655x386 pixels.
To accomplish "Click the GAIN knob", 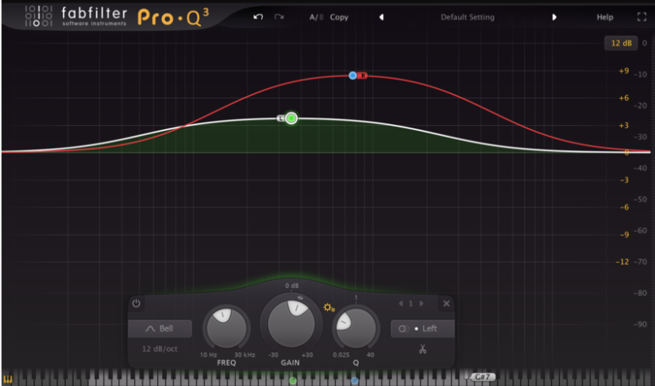I will click(x=291, y=324).
